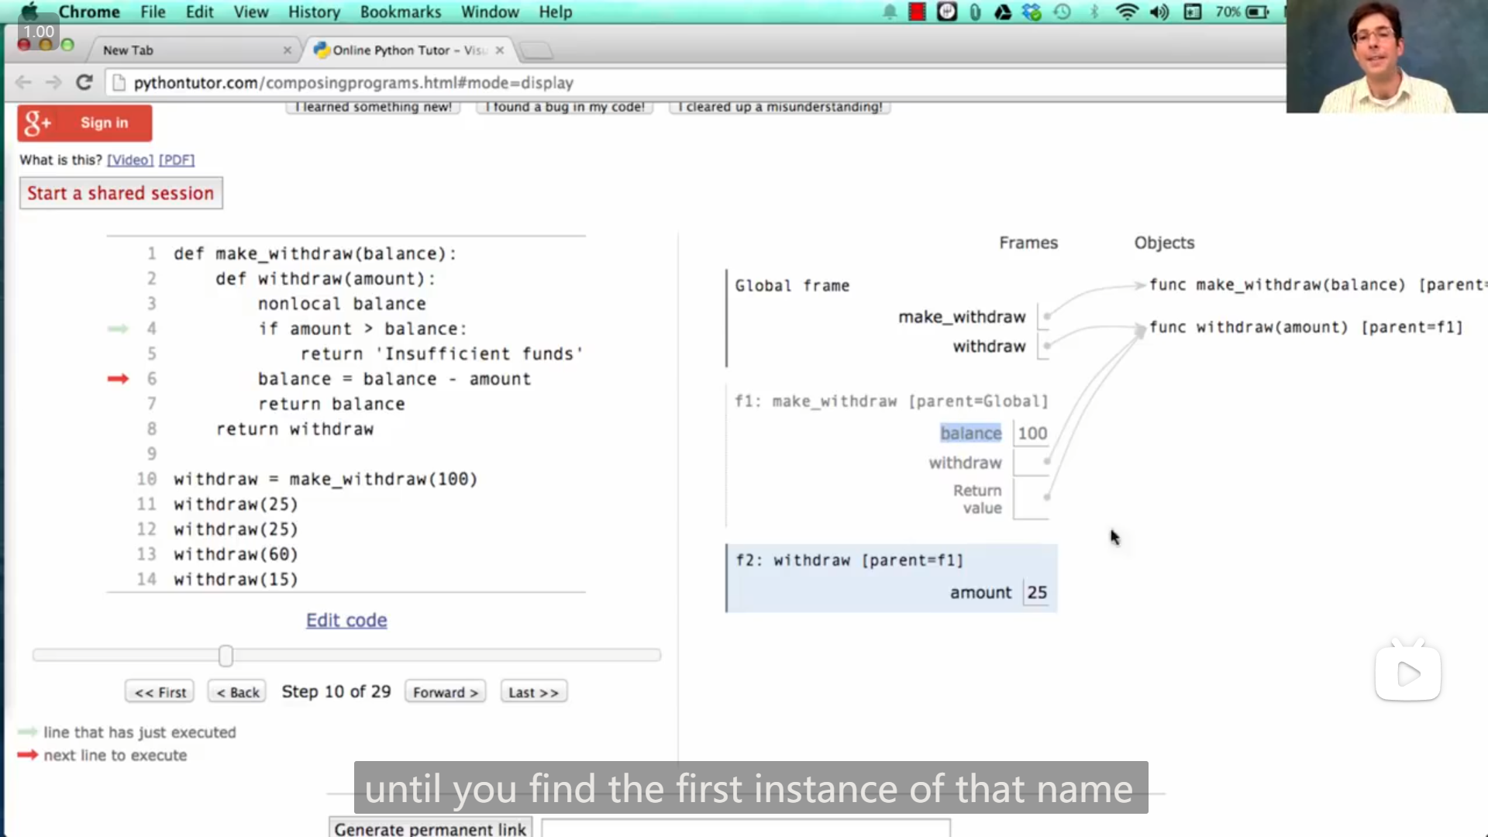Close the Online Python Tutor tab
The width and height of the screenshot is (1488, 837).
[500, 50]
